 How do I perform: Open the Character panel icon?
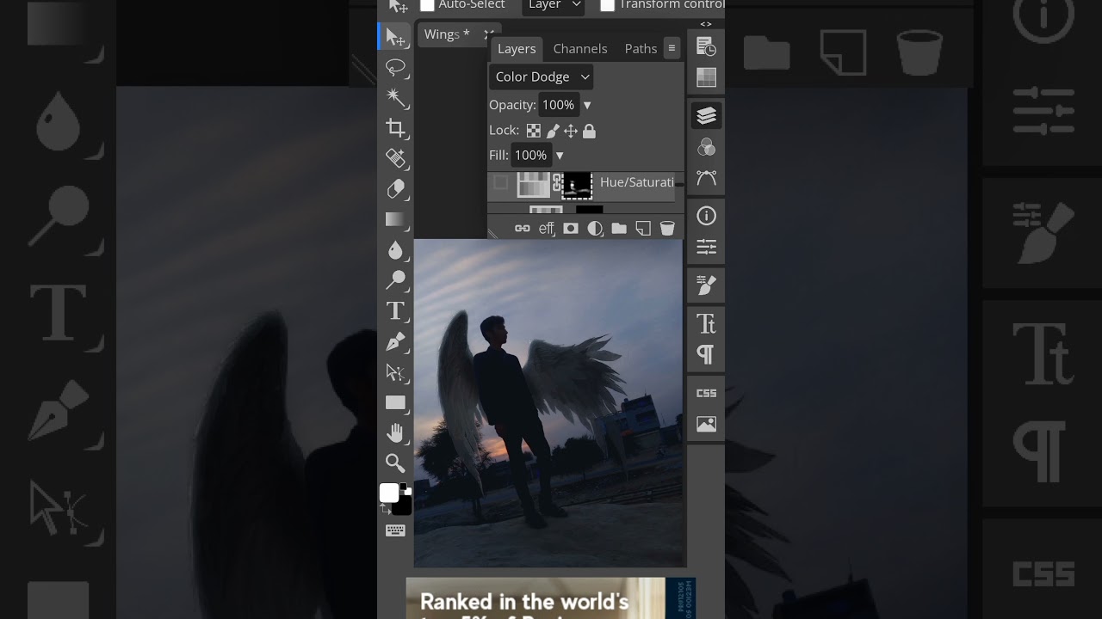[706, 323]
